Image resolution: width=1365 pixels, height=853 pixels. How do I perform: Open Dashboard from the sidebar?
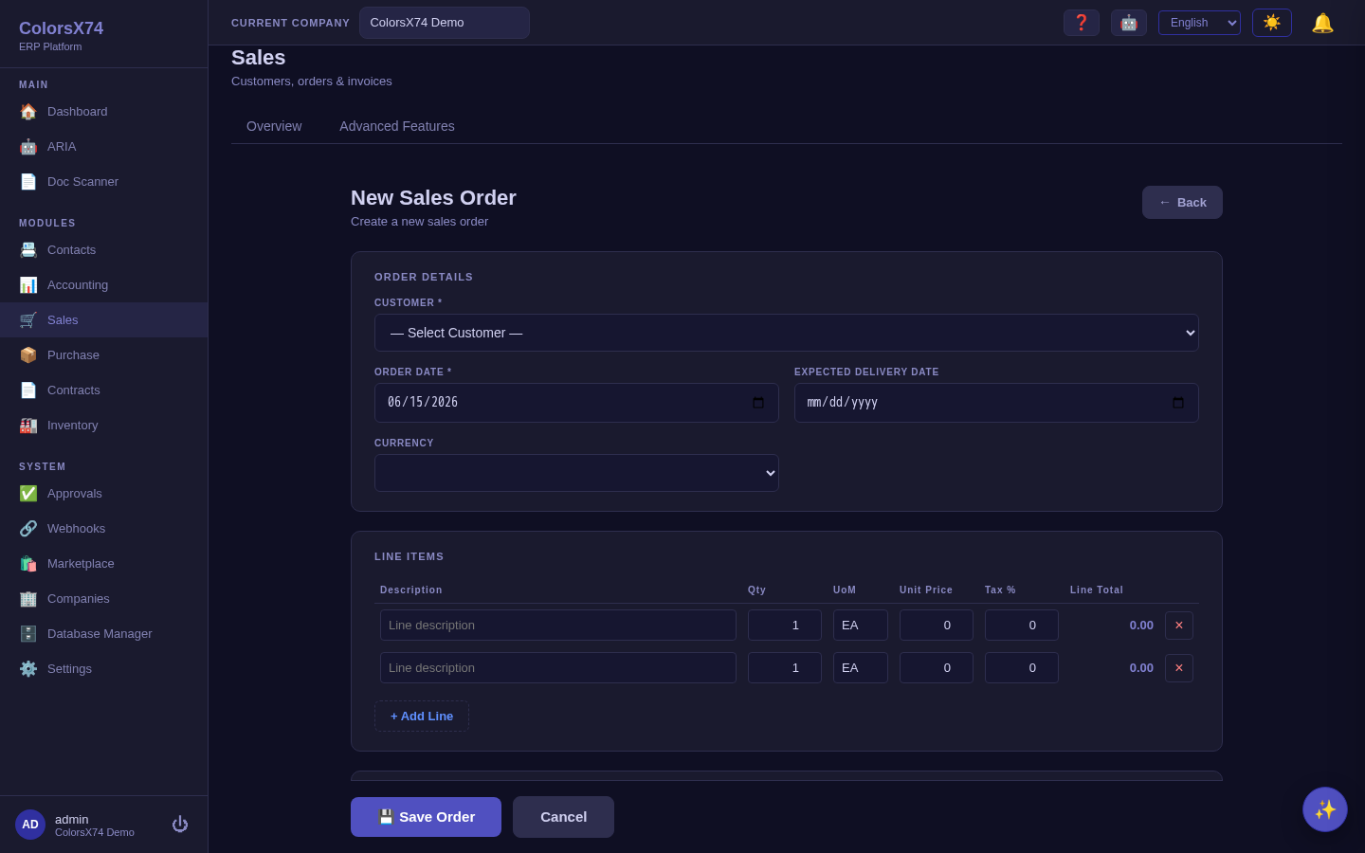tap(103, 112)
